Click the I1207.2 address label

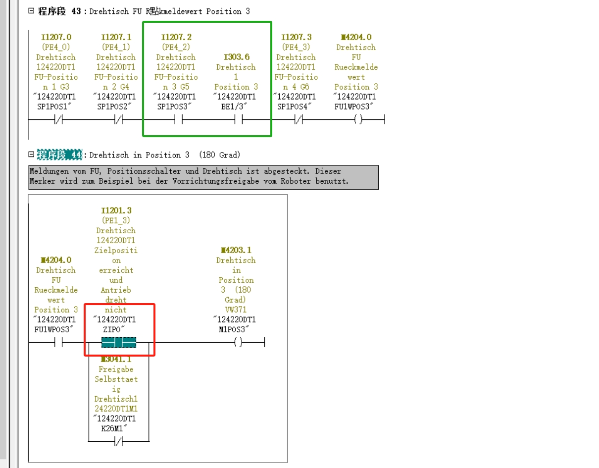[176, 37]
